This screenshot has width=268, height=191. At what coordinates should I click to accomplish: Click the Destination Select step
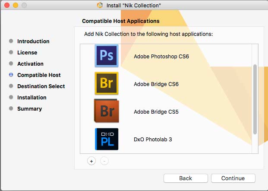click(x=41, y=86)
